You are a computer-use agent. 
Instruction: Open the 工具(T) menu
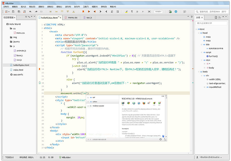click(86, 7)
